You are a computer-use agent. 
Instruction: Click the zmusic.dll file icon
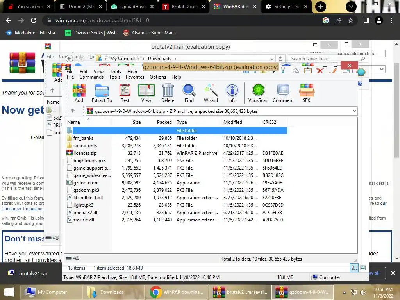coord(70,220)
